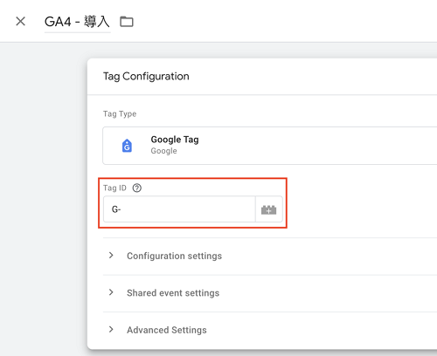Open the Configuration settings section label
The width and height of the screenshot is (437, 356).
click(x=174, y=256)
